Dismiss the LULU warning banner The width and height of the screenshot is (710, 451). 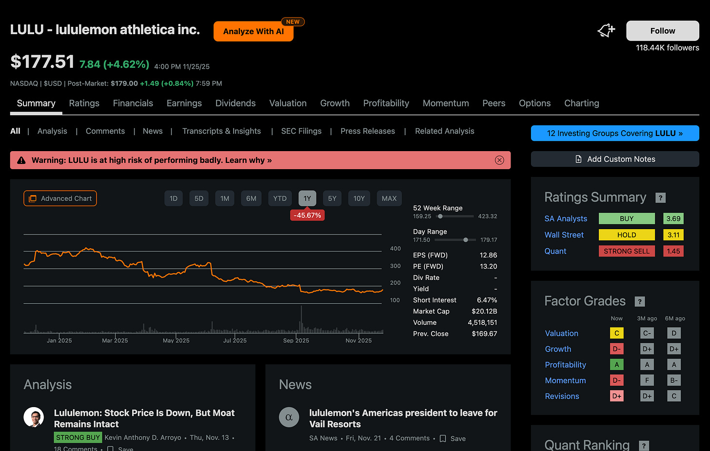click(x=499, y=160)
